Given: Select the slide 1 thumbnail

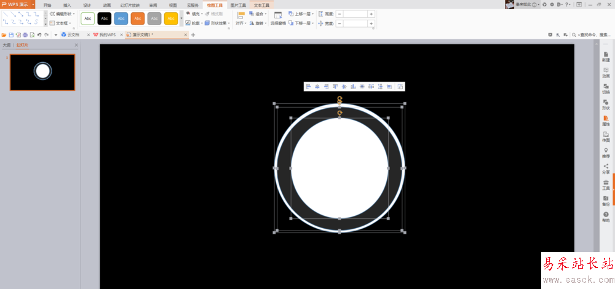Looking at the screenshot, I should pos(42,72).
